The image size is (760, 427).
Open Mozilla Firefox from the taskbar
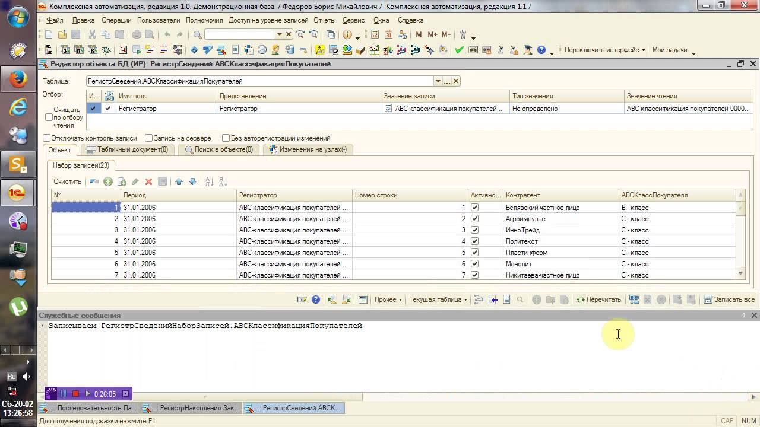click(x=18, y=78)
